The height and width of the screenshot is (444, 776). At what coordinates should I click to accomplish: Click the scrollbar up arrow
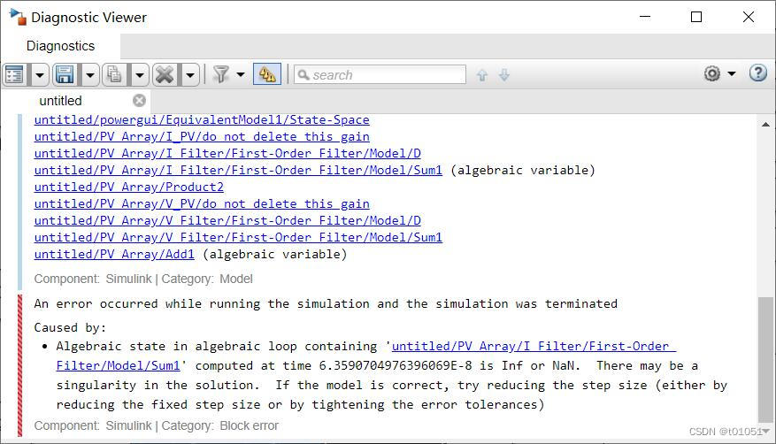[765, 125]
